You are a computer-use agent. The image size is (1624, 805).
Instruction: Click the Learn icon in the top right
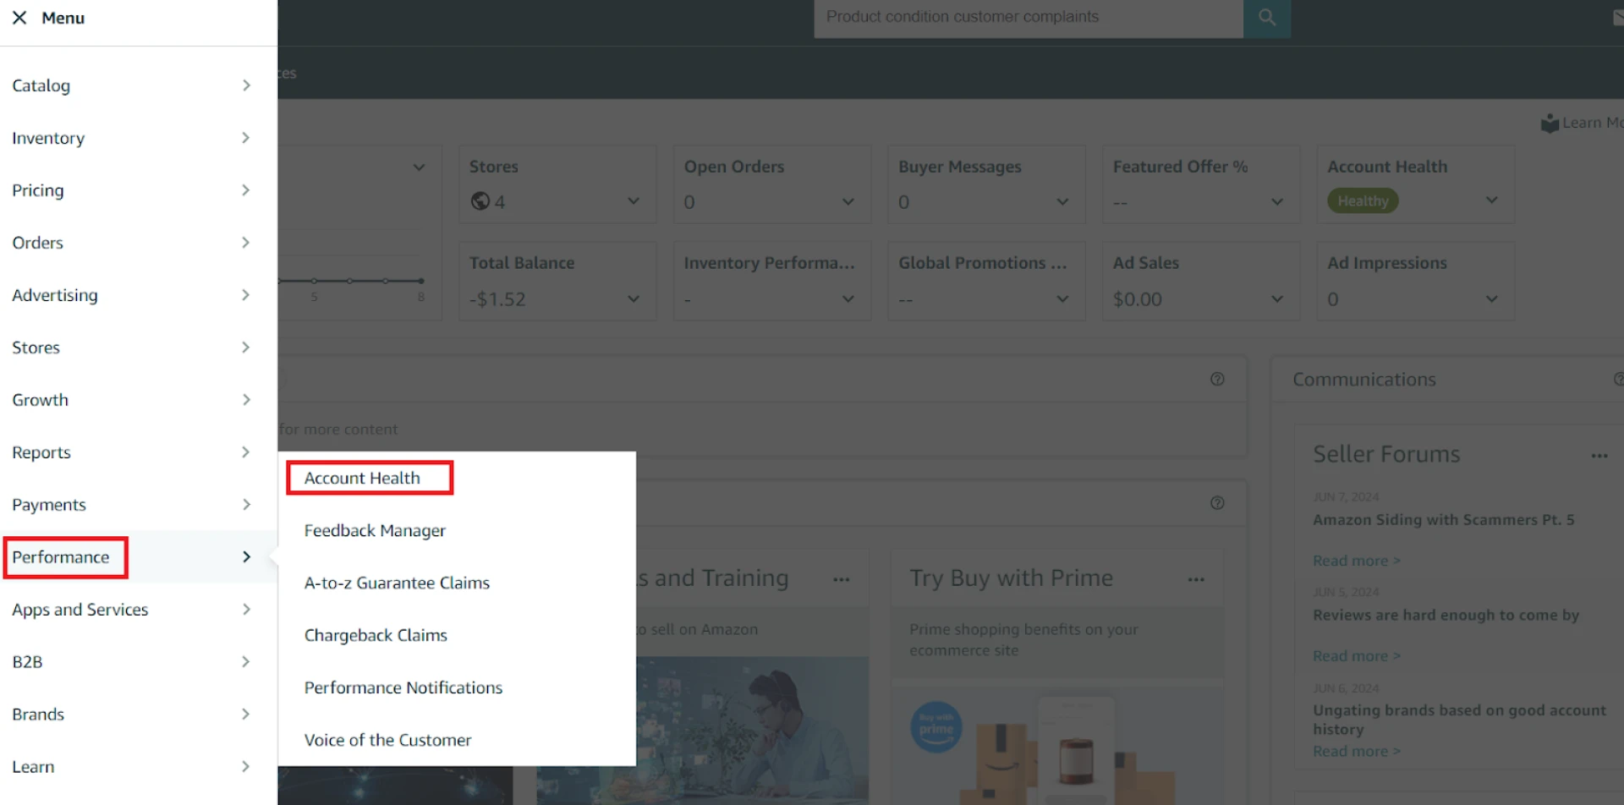(1551, 123)
